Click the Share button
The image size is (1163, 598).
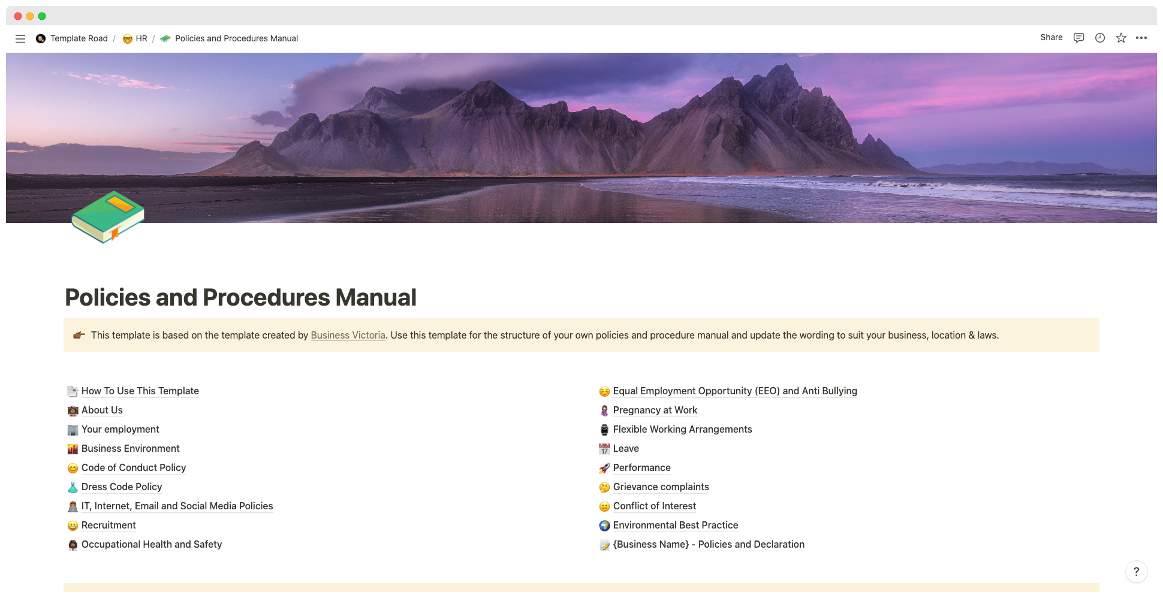(1051, 37)
